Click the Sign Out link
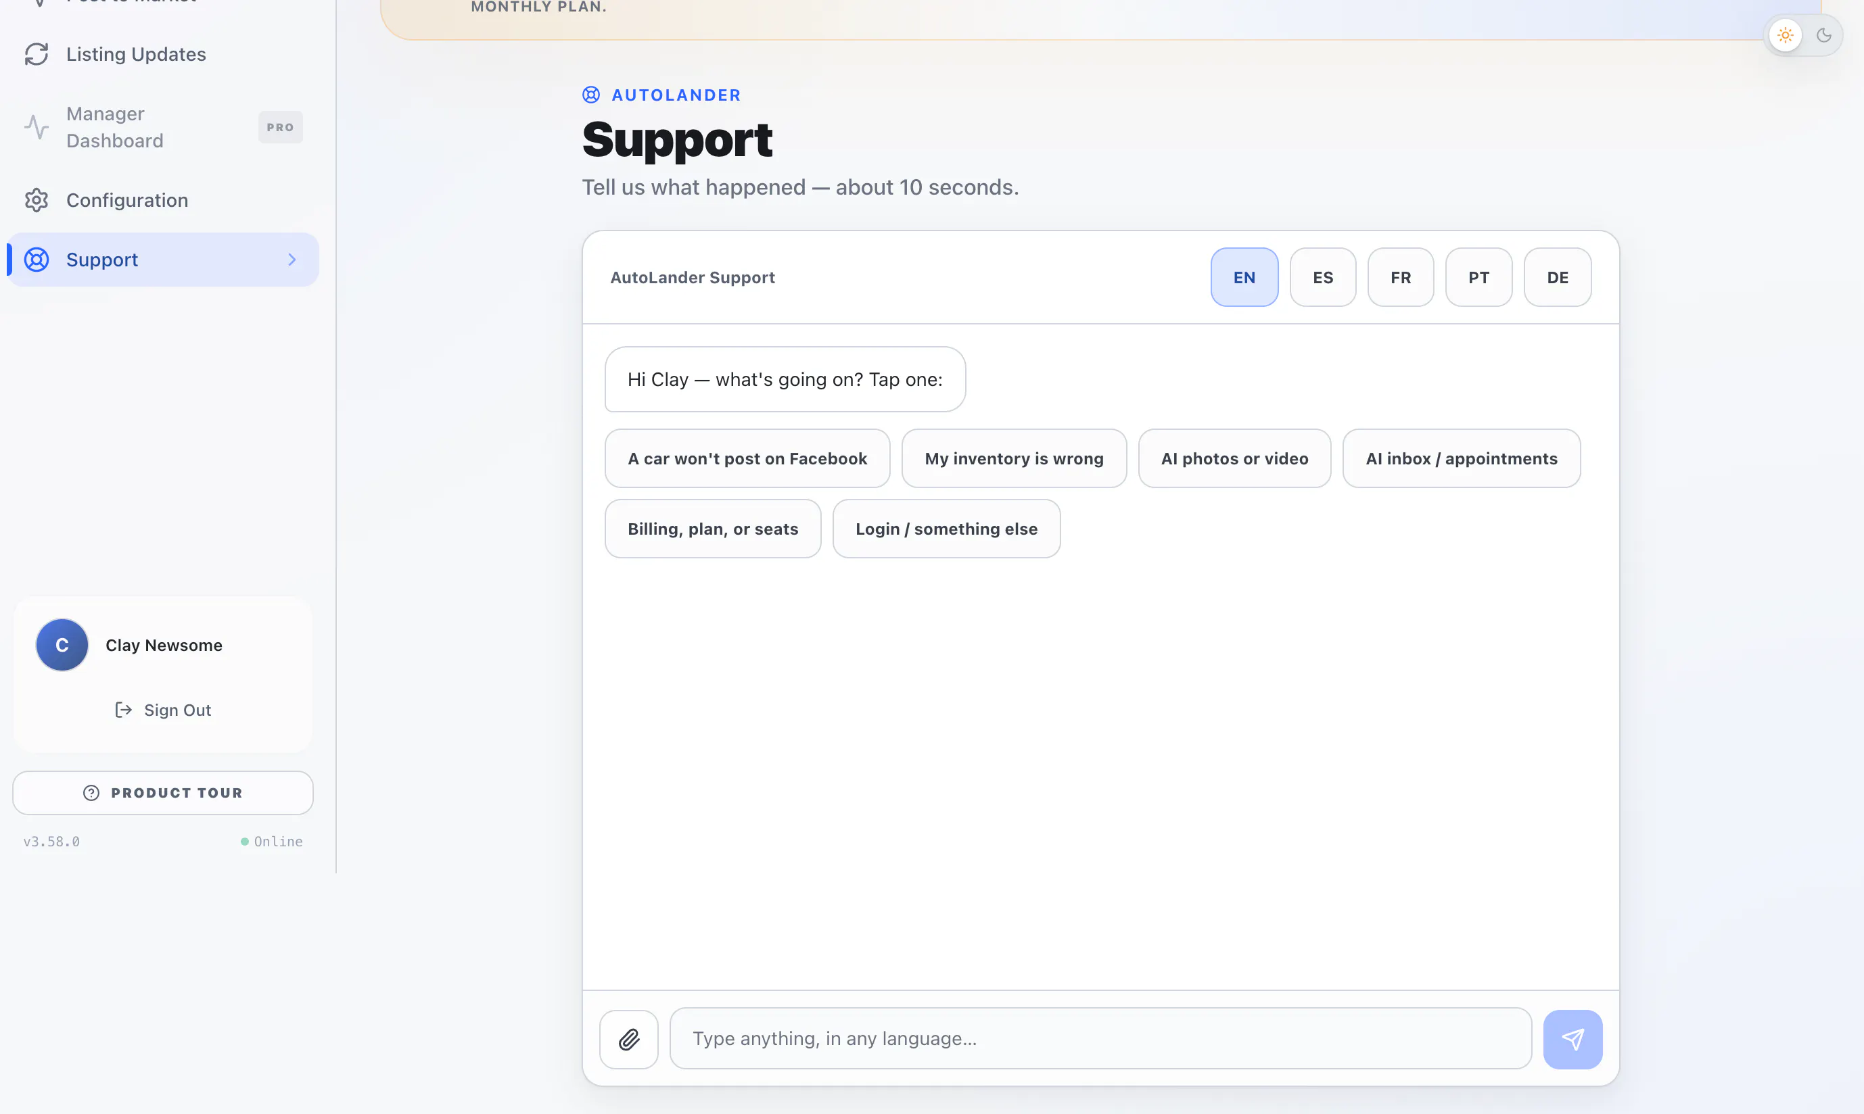Screen dimensions: 1864x1114 [163, 709]
